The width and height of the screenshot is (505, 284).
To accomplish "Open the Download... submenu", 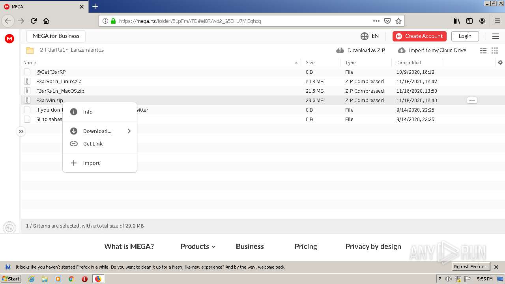I will [100, 131].
